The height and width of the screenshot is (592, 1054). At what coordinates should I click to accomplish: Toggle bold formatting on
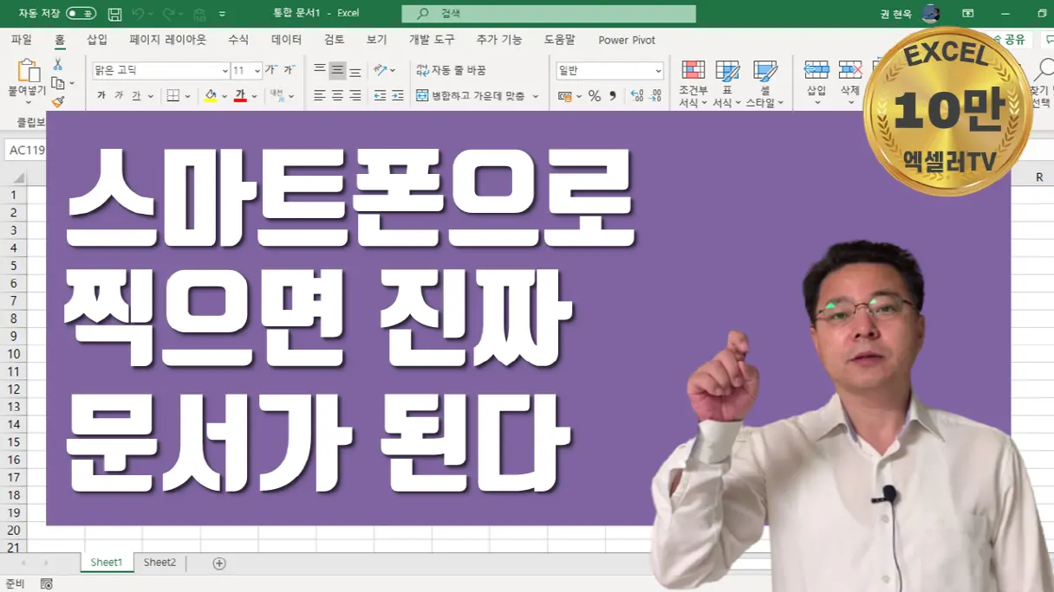point(101,94)
